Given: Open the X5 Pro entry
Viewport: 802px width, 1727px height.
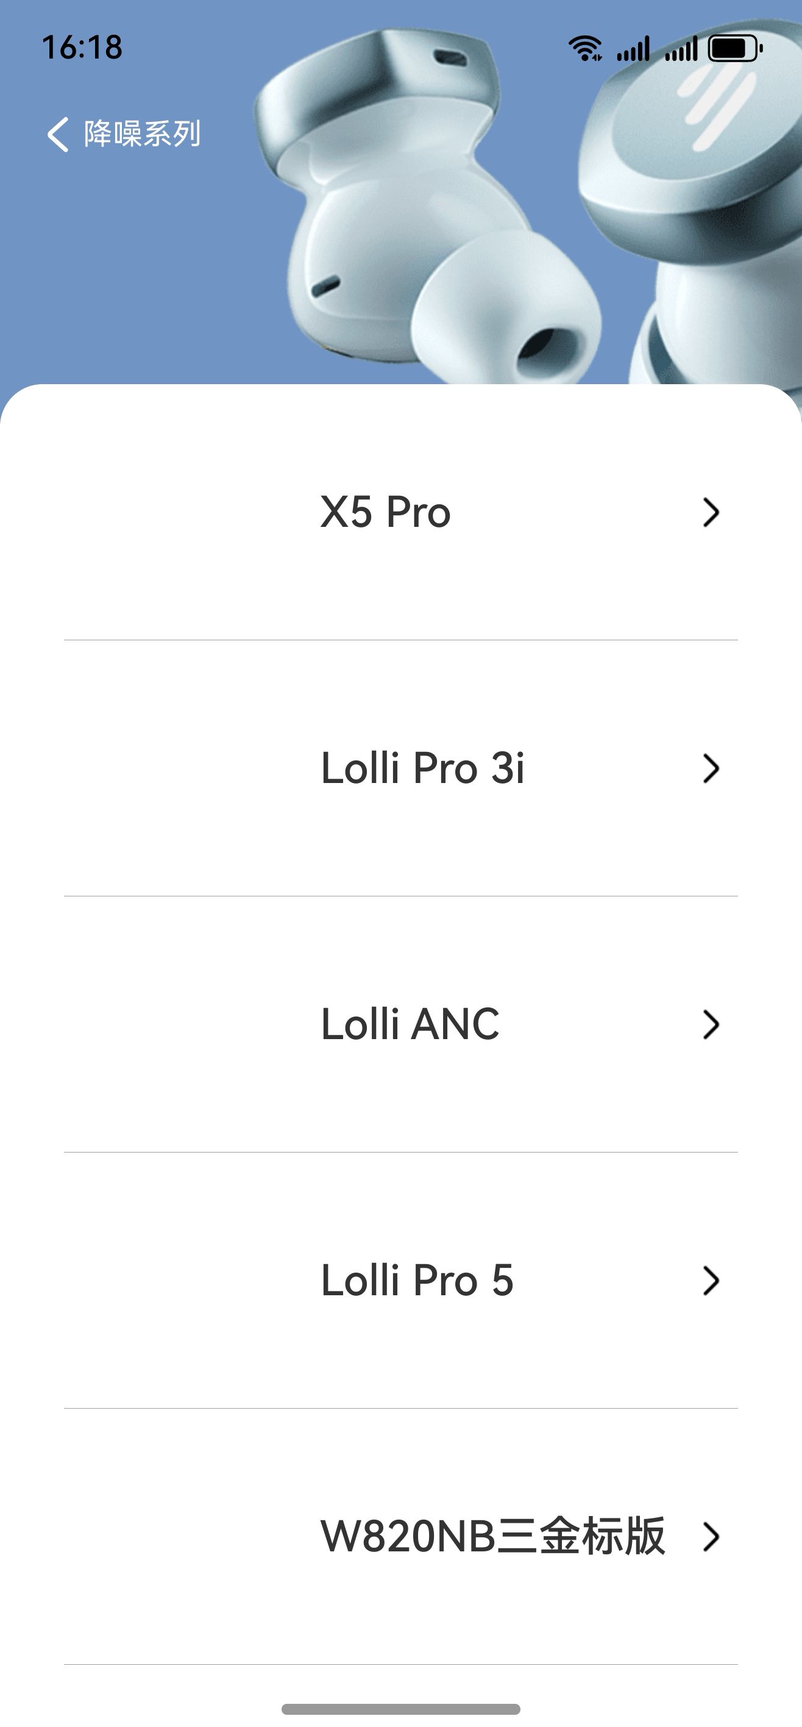Looking at the screenshot, I should [385, 512].
